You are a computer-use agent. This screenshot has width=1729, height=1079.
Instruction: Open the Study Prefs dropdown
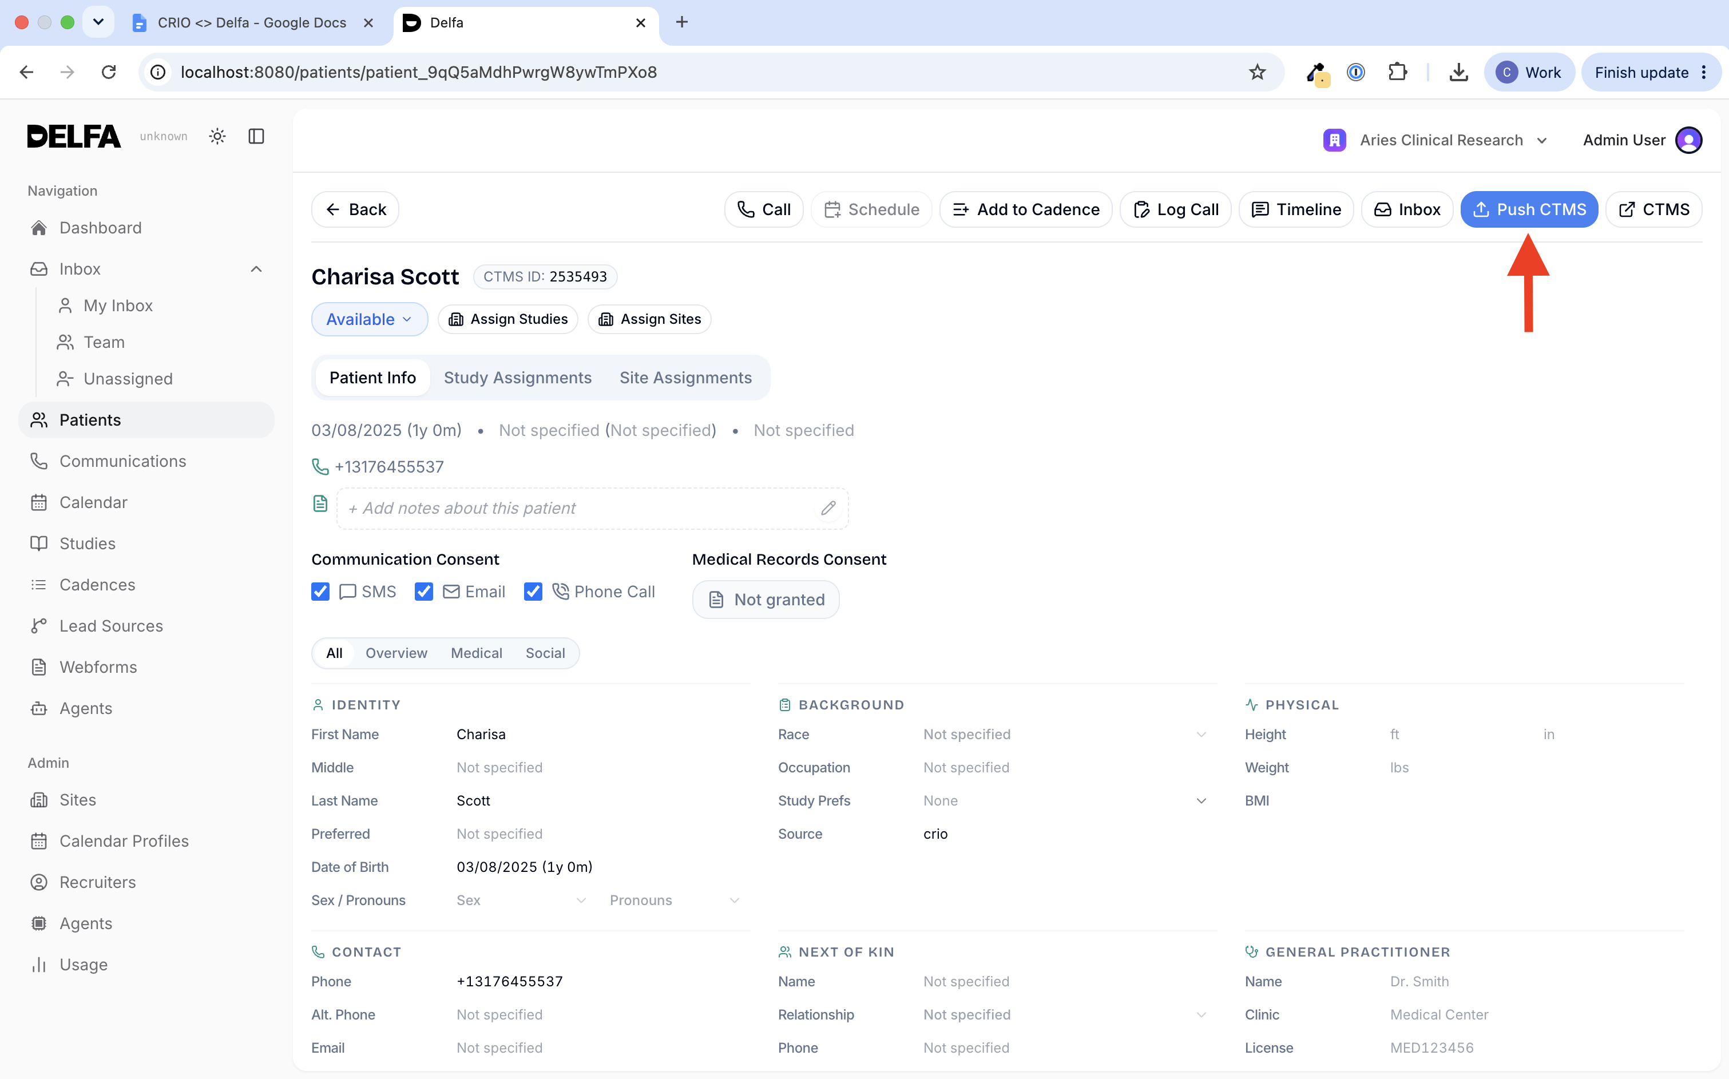click(1064, 801)
